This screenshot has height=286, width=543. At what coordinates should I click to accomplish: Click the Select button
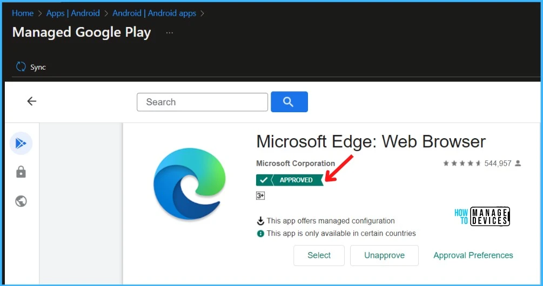[x=319, y=256]
